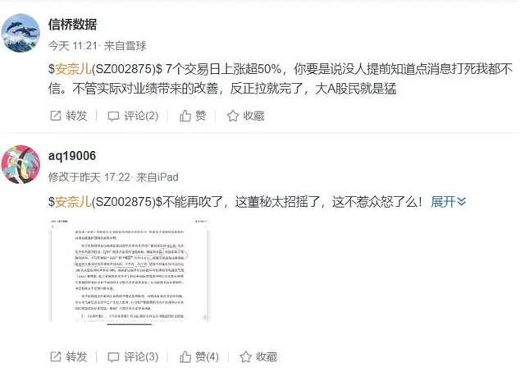Click repost icon on aq19006 post
The width and height of the screenshot is (525, 372).
[x=55, y=356]
